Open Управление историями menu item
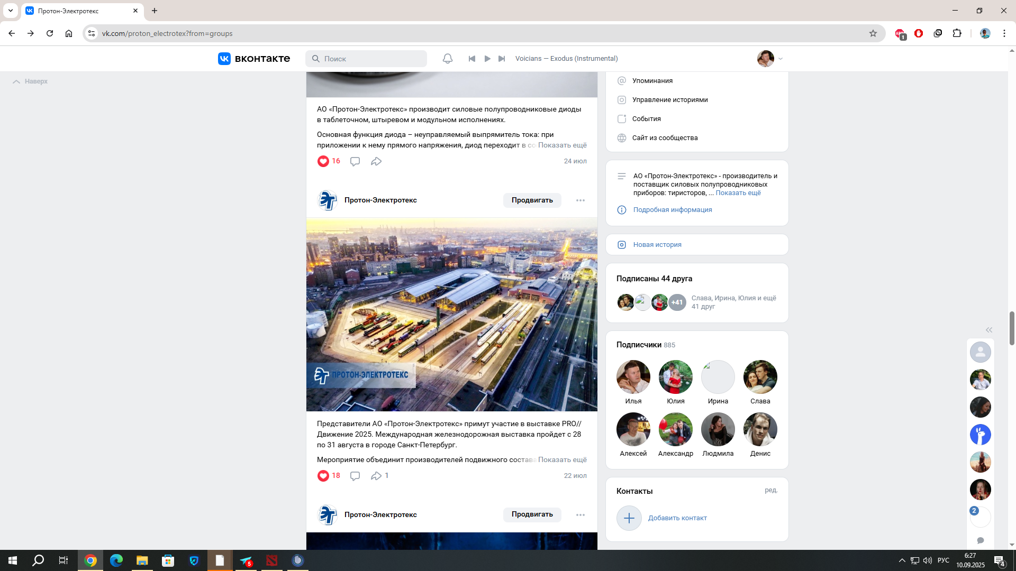This screenshot has width=1016, height=571. click(669, 100)
